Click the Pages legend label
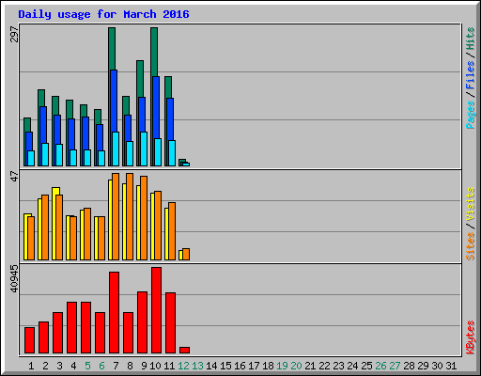 coord(471,115)
